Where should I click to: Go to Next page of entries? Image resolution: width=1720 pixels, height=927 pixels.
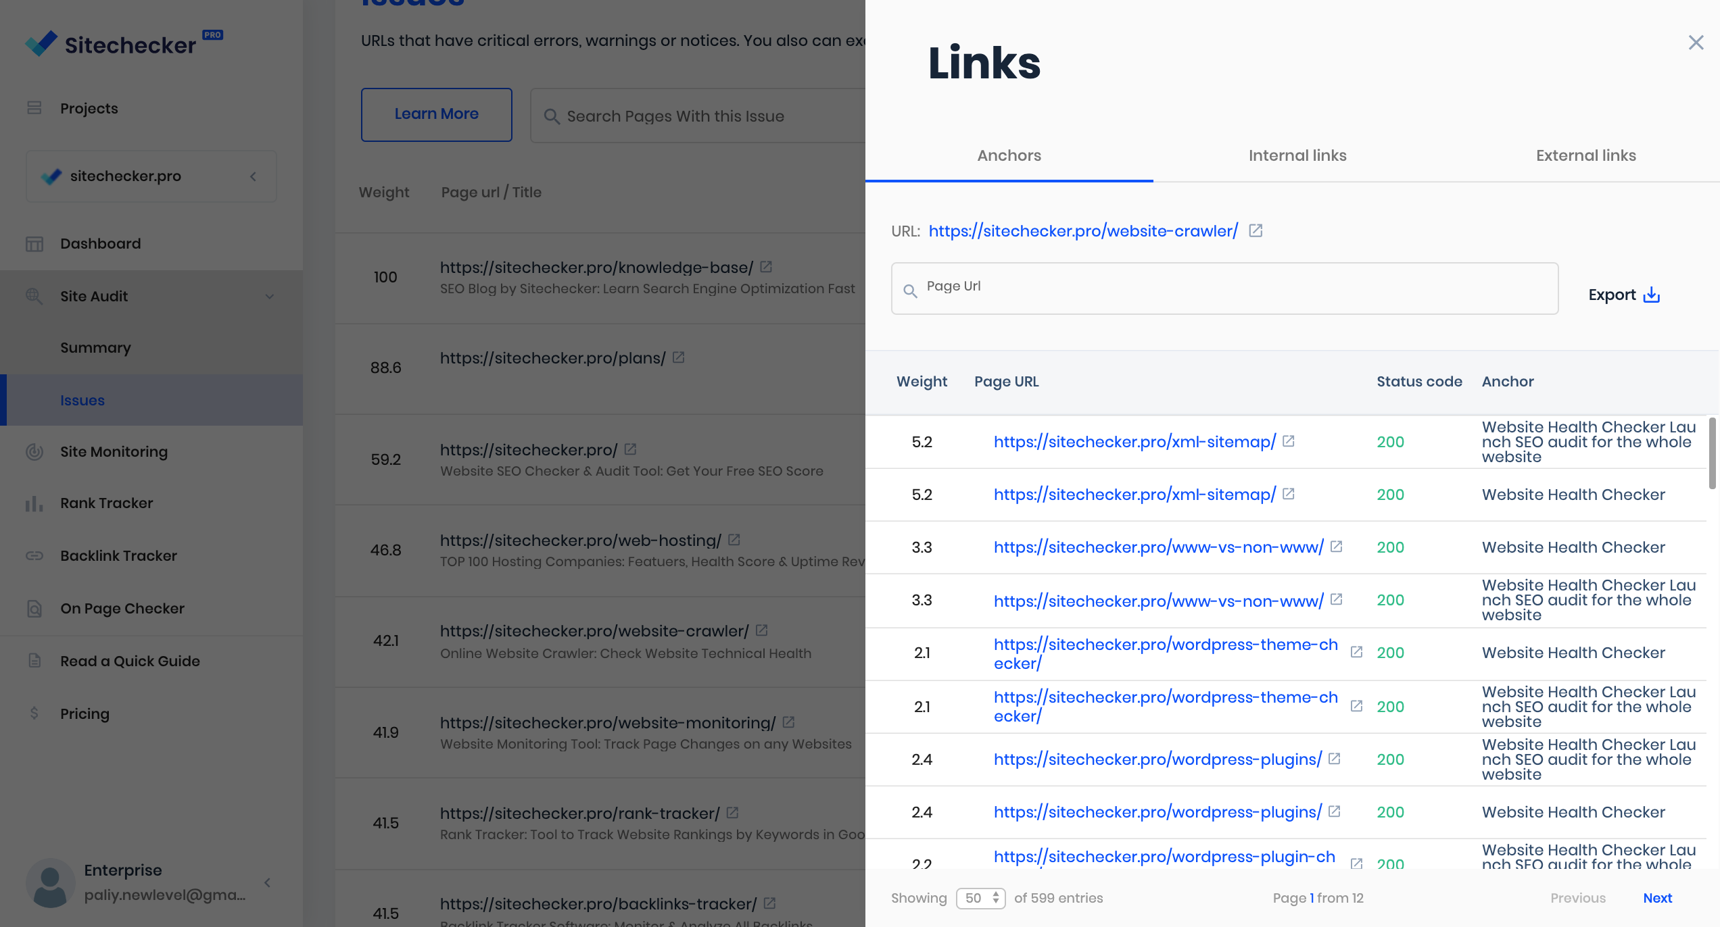point(1658,898)
